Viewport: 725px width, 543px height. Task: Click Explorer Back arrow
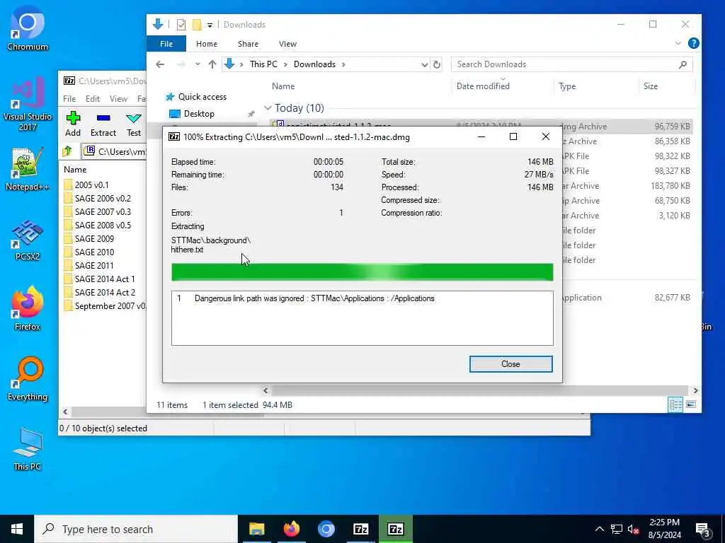pyautogui.click(x=160, y=64)
